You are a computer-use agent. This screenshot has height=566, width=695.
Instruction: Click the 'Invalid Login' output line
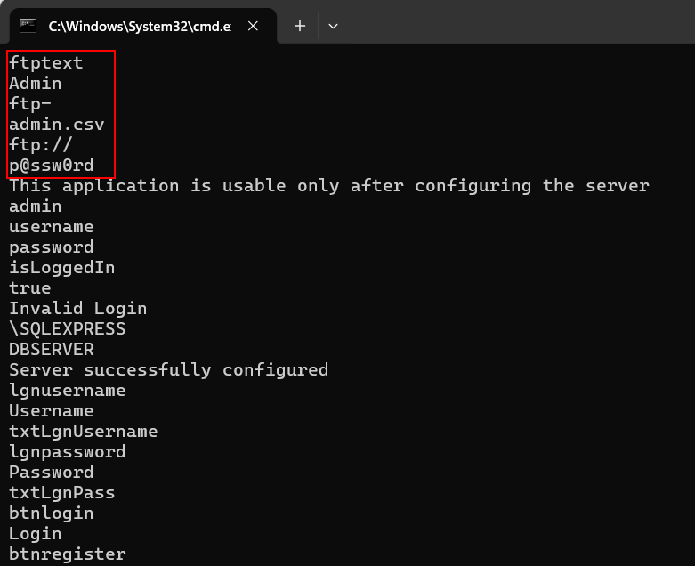click(x=78, y=309)
